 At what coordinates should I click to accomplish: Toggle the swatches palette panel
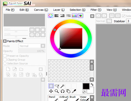pos(74,16)
